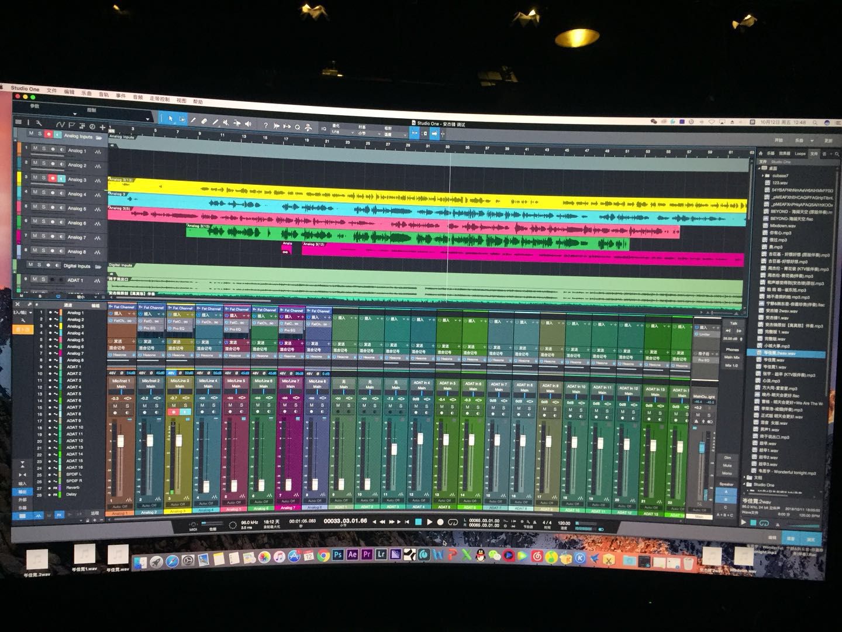This screenshot has width=842, height=632.
Task: Select the Arrow tool in toolbar
Action: (171, 119)
